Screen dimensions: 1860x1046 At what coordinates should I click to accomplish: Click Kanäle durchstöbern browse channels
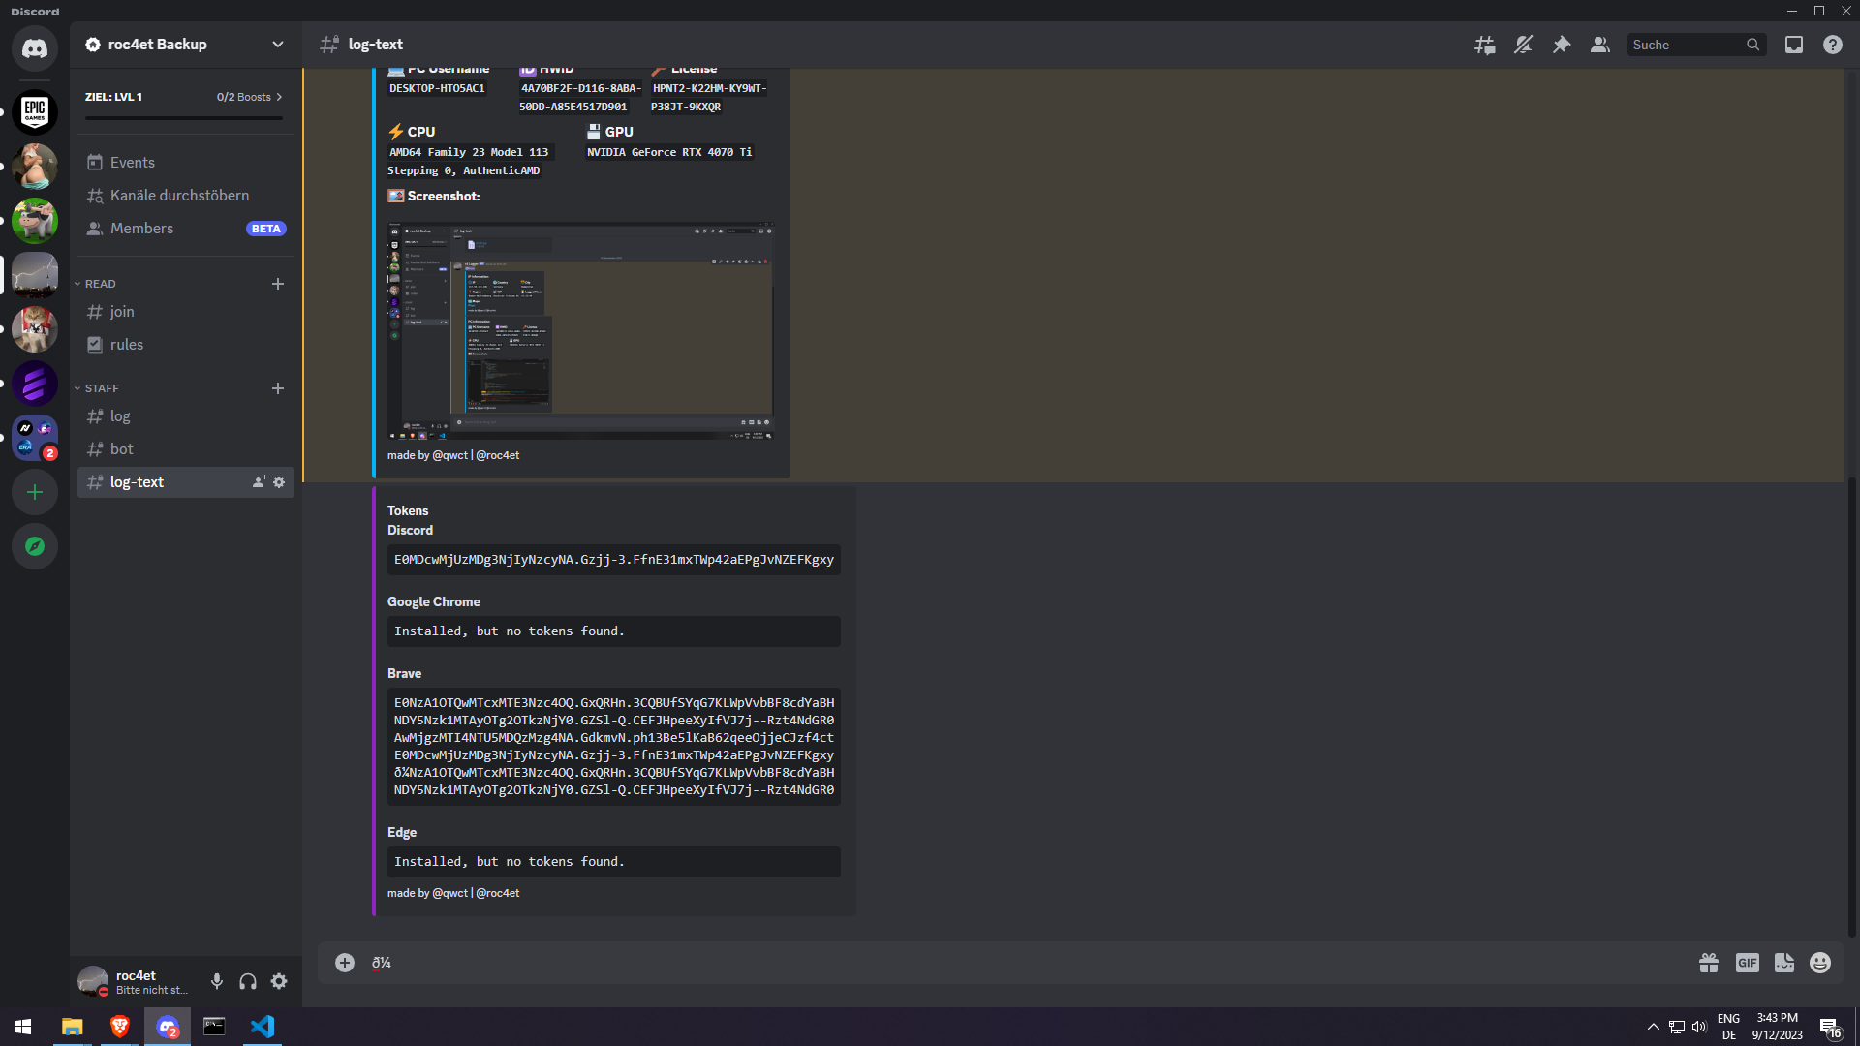[x=179, y=196]
